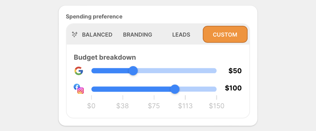This screenshot has width=316, height=131.
Task: Click the Google logo icon
Action: pyautogui.click(x=79, y=71)
